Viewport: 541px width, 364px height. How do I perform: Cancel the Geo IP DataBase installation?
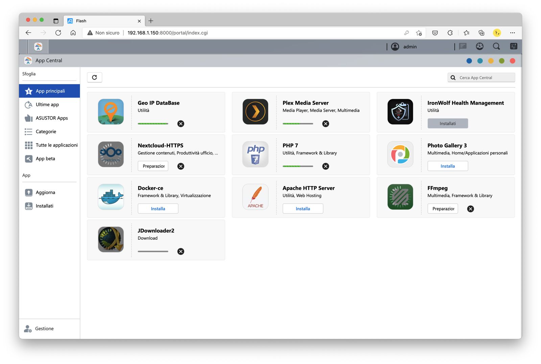(x=181, y=124)
